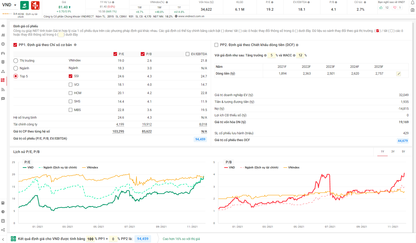The image size is (416, 243).
Task: Click the Tài chính công ty 19,912 value
Action: 147,124
